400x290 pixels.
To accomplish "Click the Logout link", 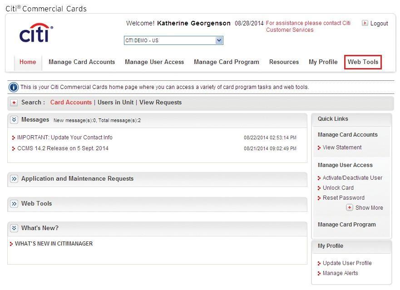I will (379, 24).
